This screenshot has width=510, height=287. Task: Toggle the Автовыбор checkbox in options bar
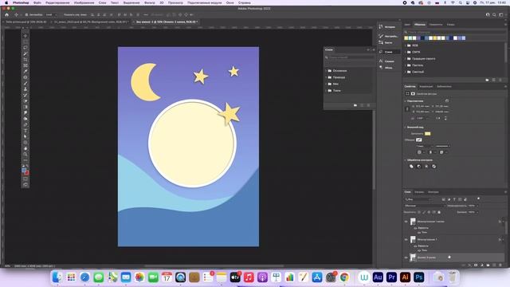coord(26,14)
